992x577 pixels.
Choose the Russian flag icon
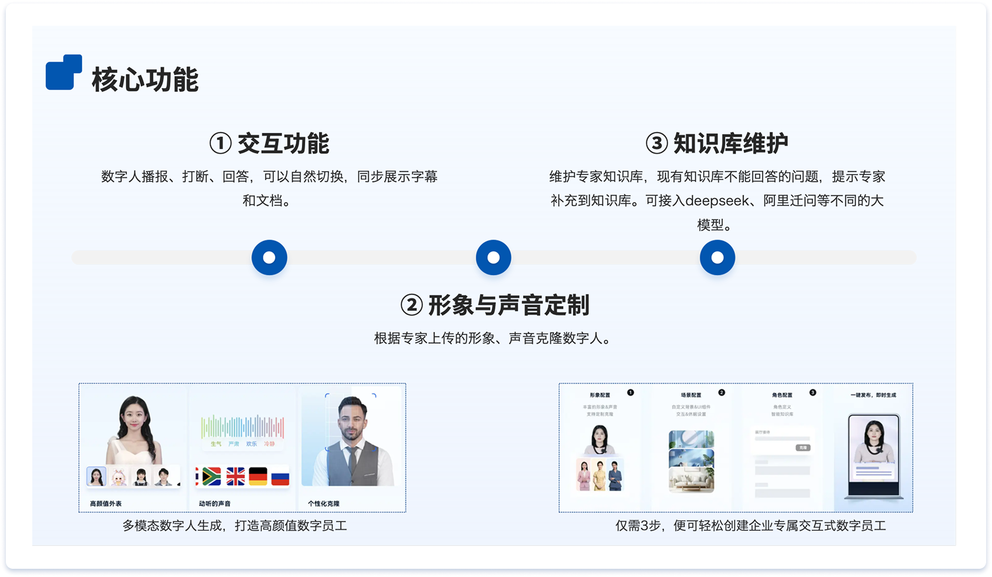click(280, 476)
